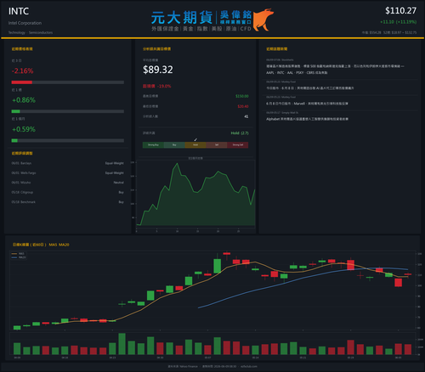Click the $89.32 average target price
The width and height of the screenshot is (425, 372).
[158, 70]
